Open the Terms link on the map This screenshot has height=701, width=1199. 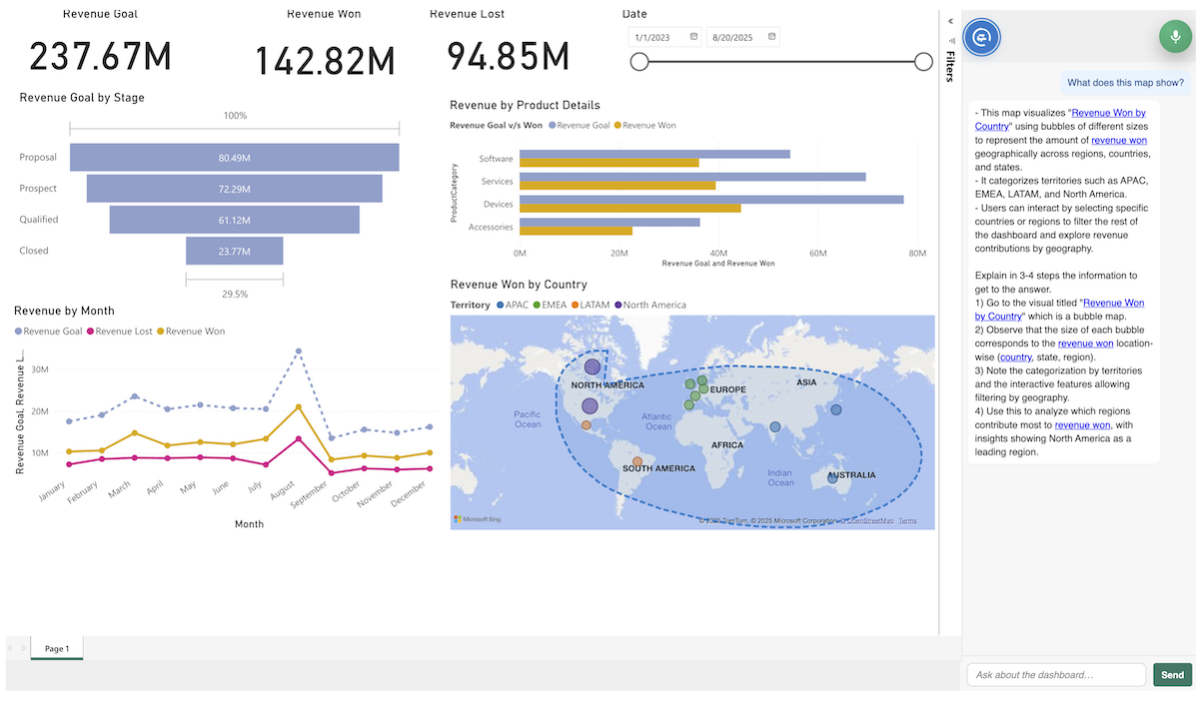tap(909, 520)
